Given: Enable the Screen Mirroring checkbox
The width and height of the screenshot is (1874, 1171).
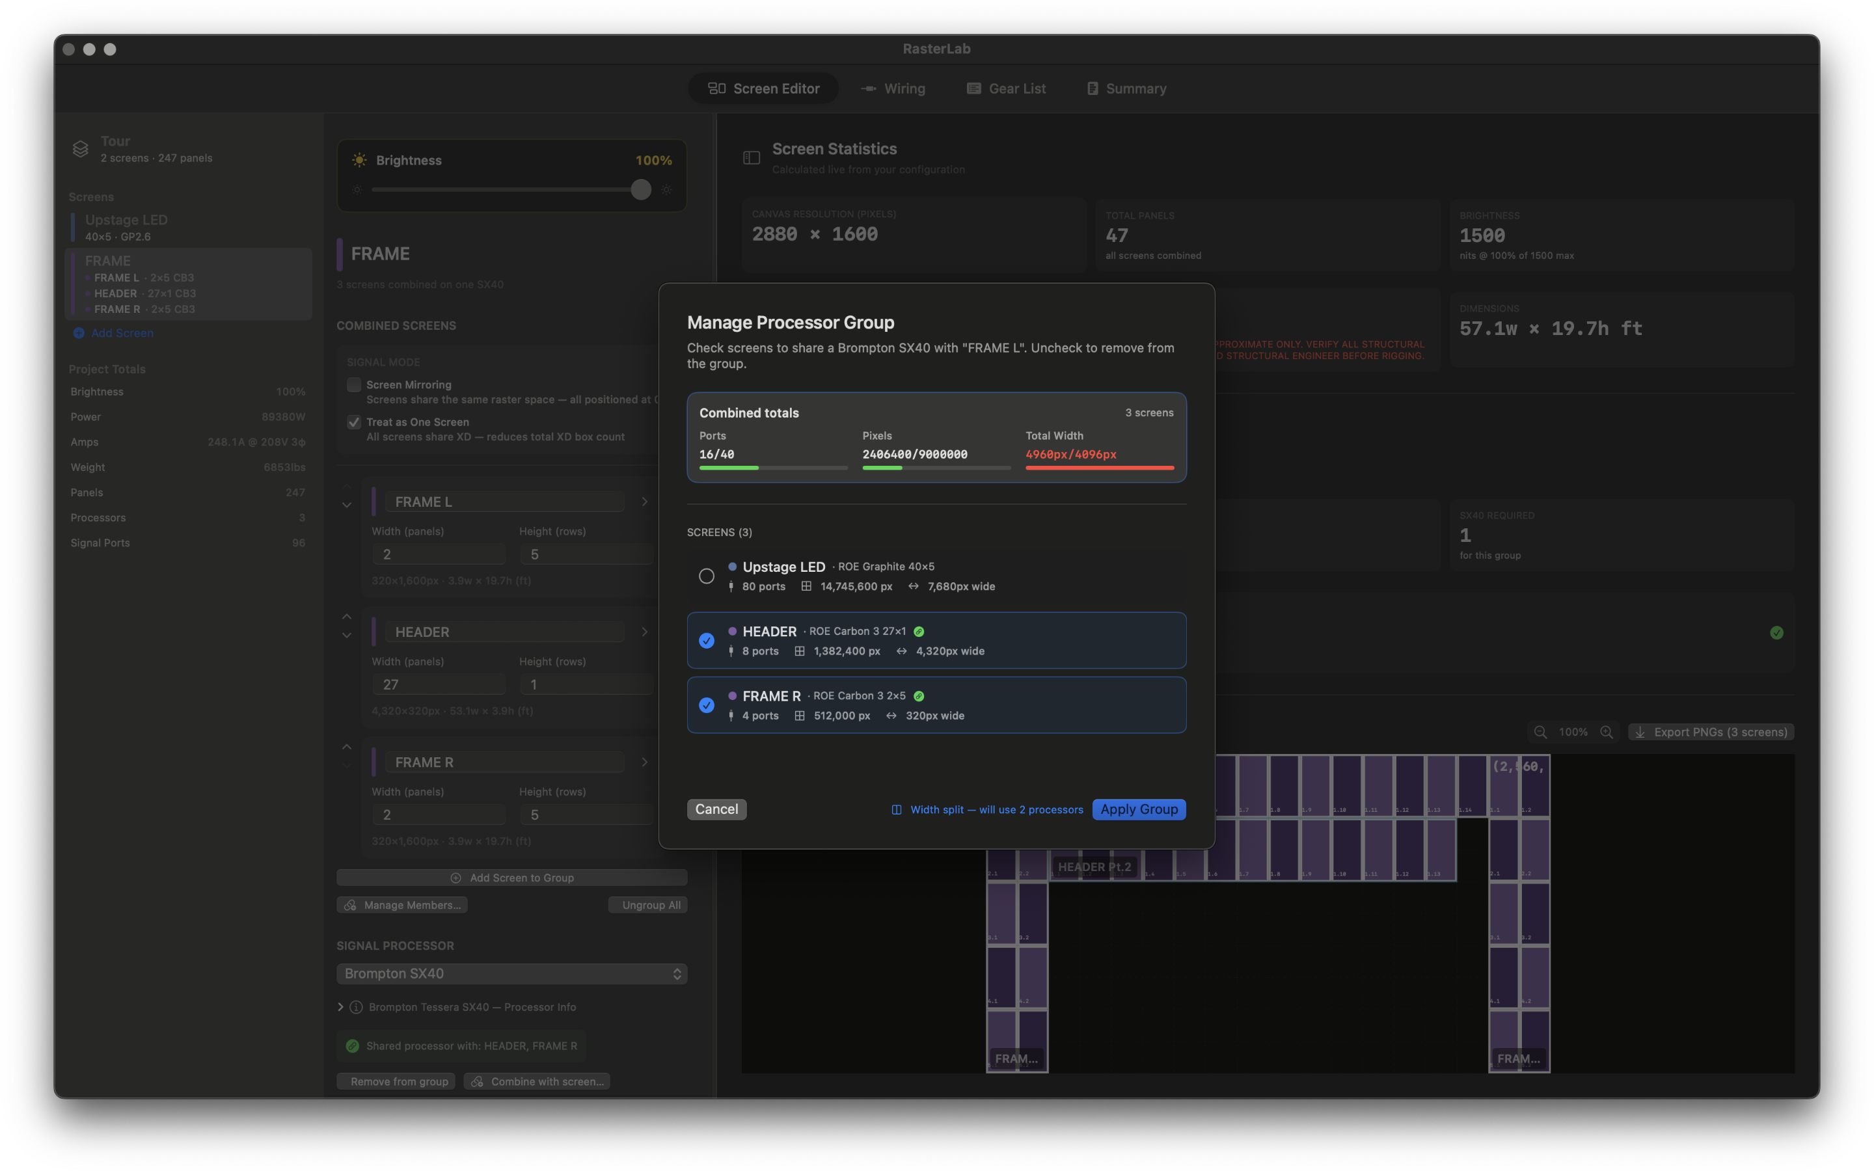Looking at the screenshot, I should coord(354,385).
